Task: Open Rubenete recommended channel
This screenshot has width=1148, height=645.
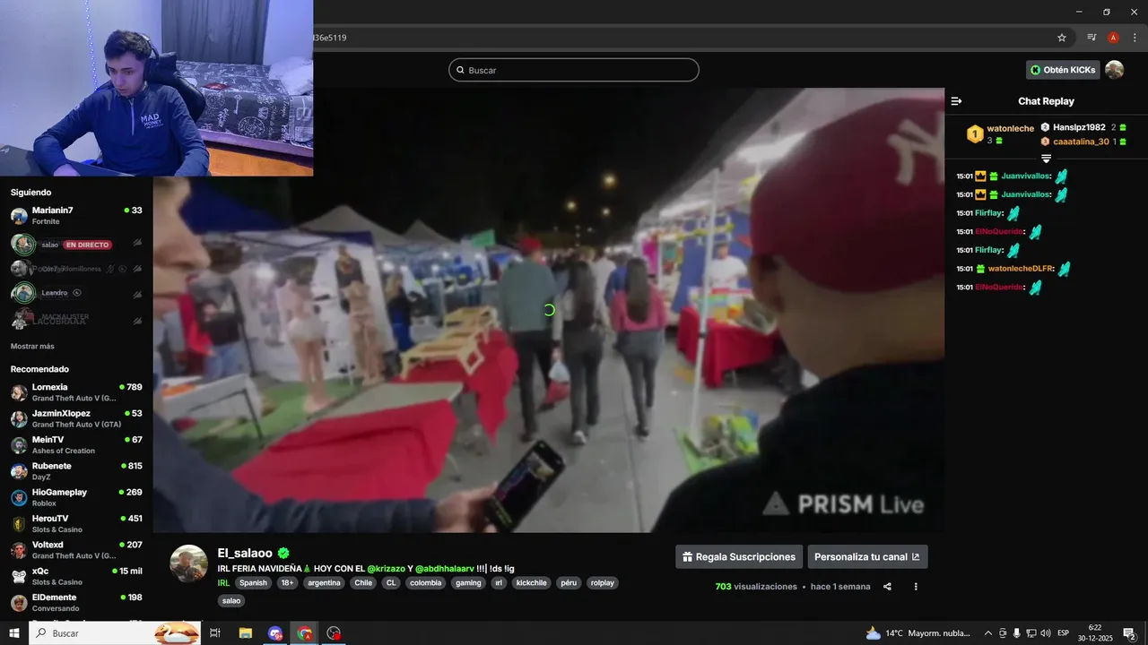Action: pyautogui.click(x=76, y=471)
